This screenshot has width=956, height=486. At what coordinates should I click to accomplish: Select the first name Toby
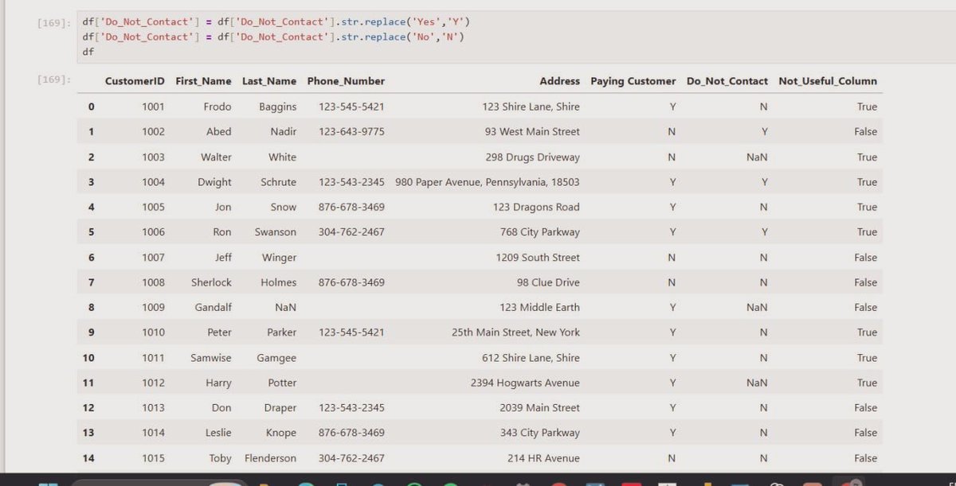[x=220, y=458]
